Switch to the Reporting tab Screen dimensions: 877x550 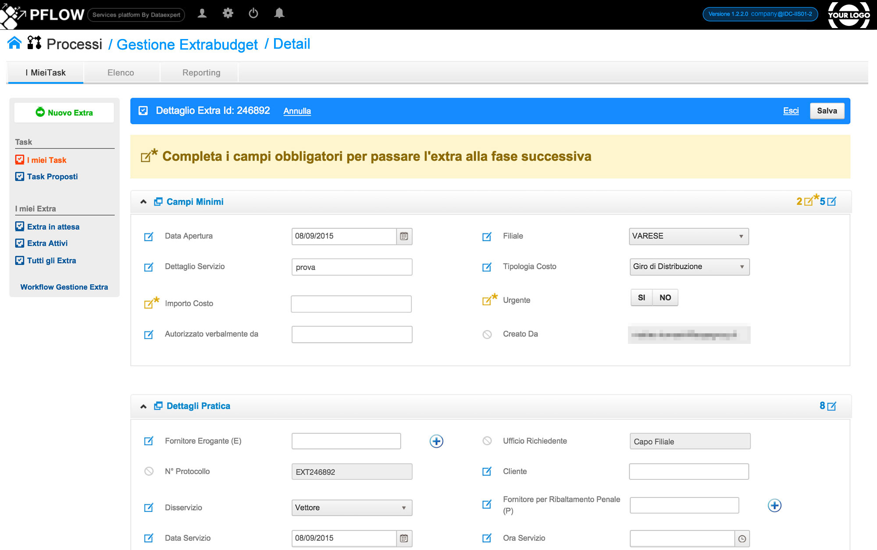coord(201,73)
